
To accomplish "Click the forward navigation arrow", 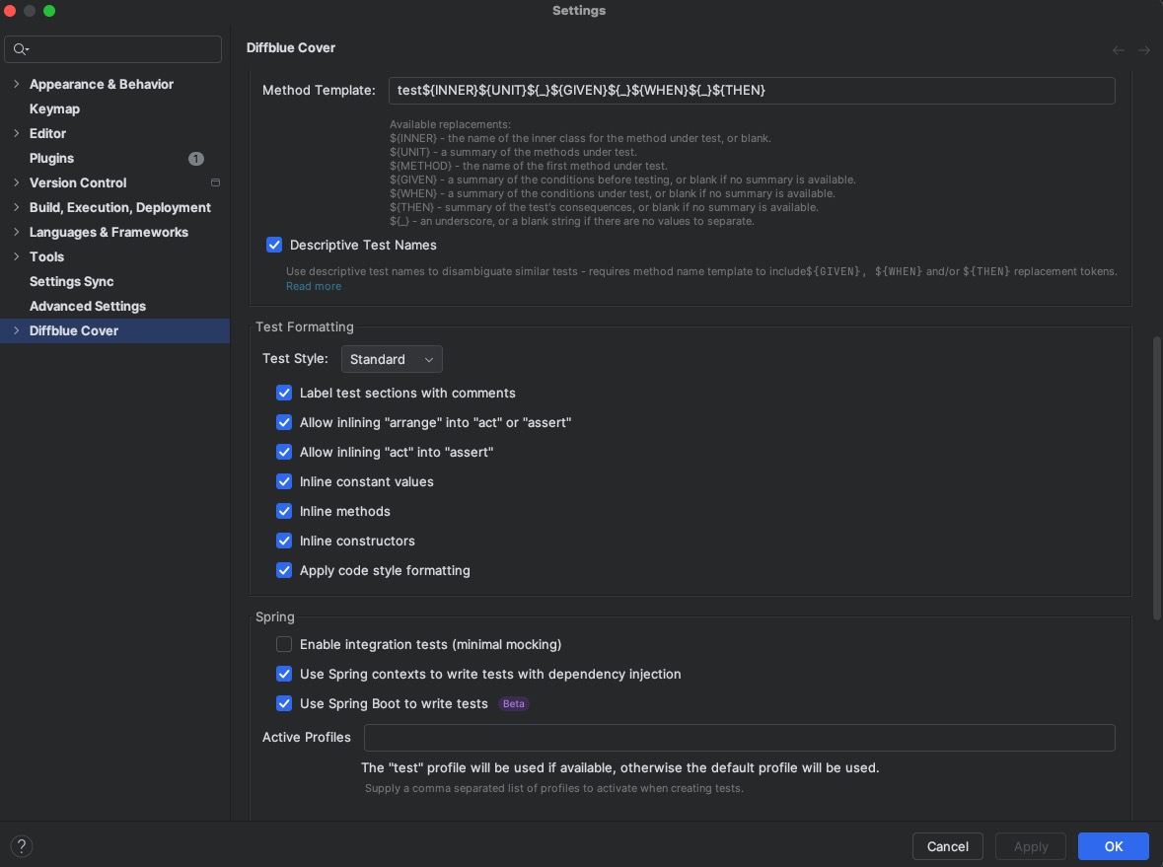I will (1144, 50).
